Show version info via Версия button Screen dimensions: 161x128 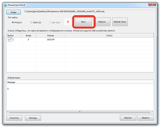(128, 118)
